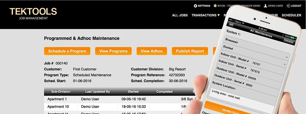Go to All Jobs in navigation

tap(180, 15)
